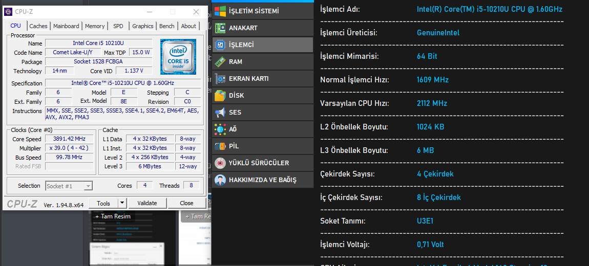Viewport: 589px width, 266px height.
Task: Click the Threads value 8
Action: [x=191, y=185]
